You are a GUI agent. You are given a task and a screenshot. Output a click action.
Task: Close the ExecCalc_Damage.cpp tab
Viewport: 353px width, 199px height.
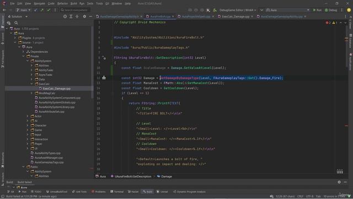(x=252, y=17)
